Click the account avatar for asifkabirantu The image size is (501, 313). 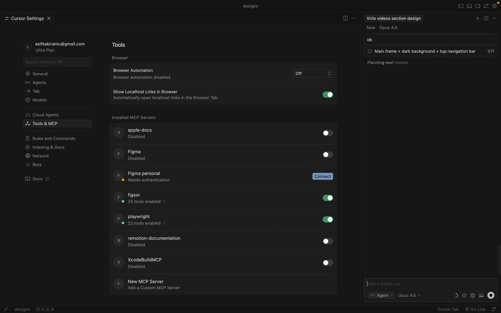28,47
